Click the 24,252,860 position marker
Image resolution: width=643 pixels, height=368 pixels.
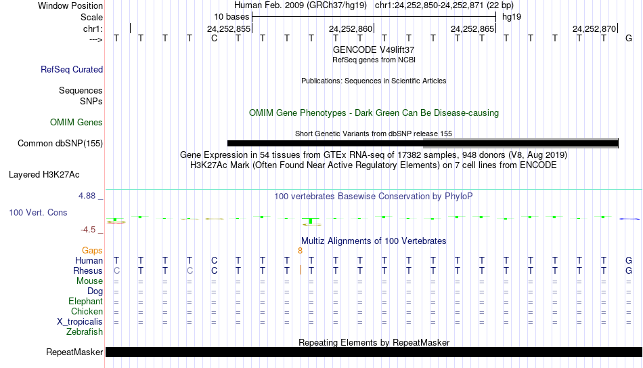(351, 28)
